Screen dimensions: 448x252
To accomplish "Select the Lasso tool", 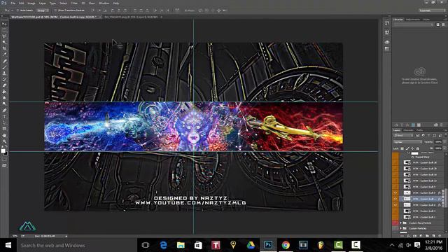I will 4,36.
